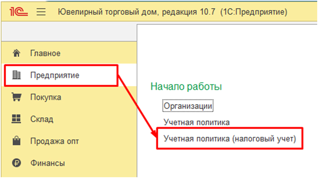Image resolution: width=318 pixels, height=178 pixels.
Task: Click the empty gray panel above sidebar
Action: (x=69, y=31)
